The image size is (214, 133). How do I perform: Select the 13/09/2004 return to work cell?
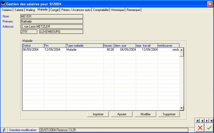point(147,50)
